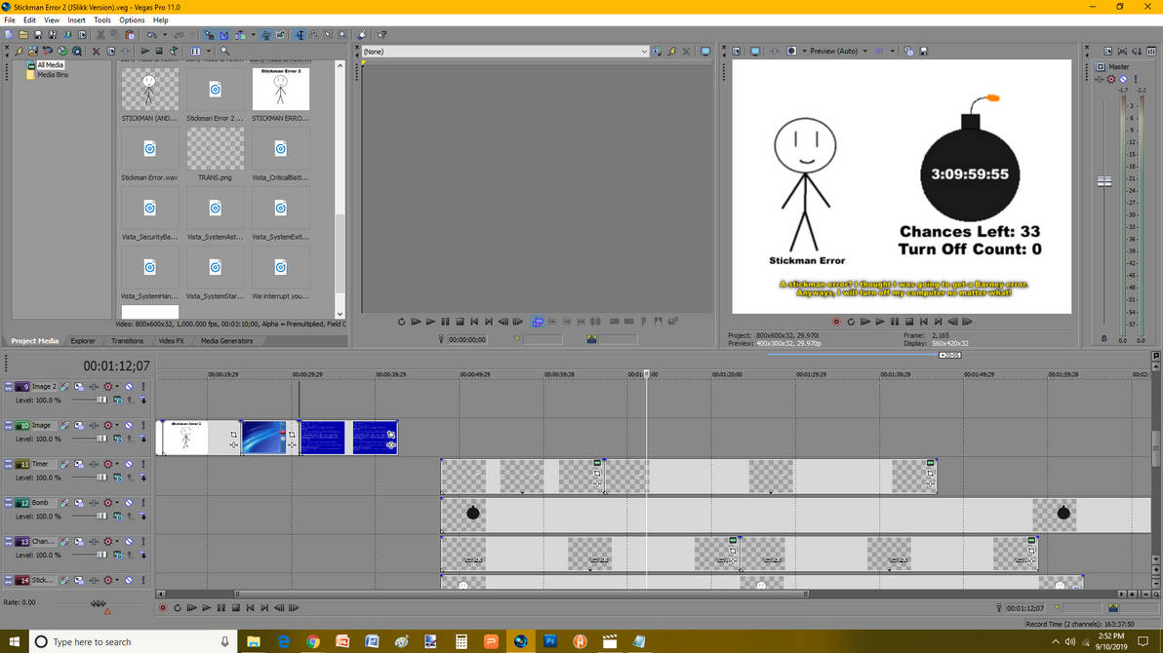Play from start in timeline transport bar
The height and width of the screenshot is (653, 1163).
tap(192, 608)
